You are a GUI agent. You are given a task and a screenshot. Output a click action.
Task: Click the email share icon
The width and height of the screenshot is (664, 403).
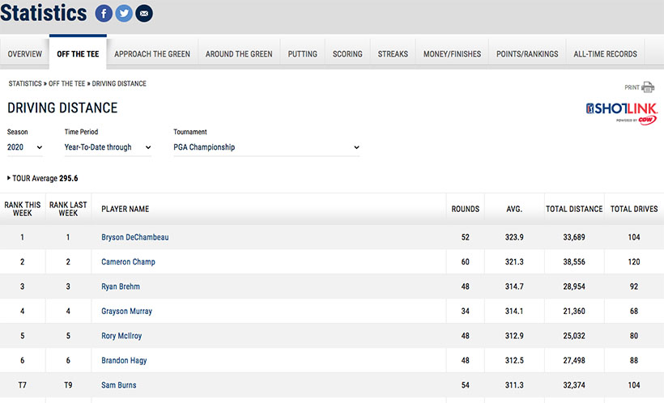point(144,14)
